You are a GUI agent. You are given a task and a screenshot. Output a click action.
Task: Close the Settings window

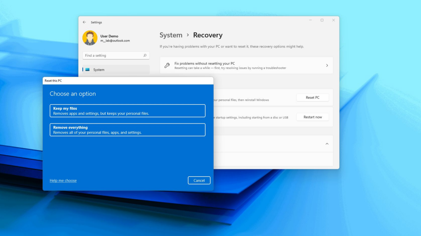tap(333, 20)
